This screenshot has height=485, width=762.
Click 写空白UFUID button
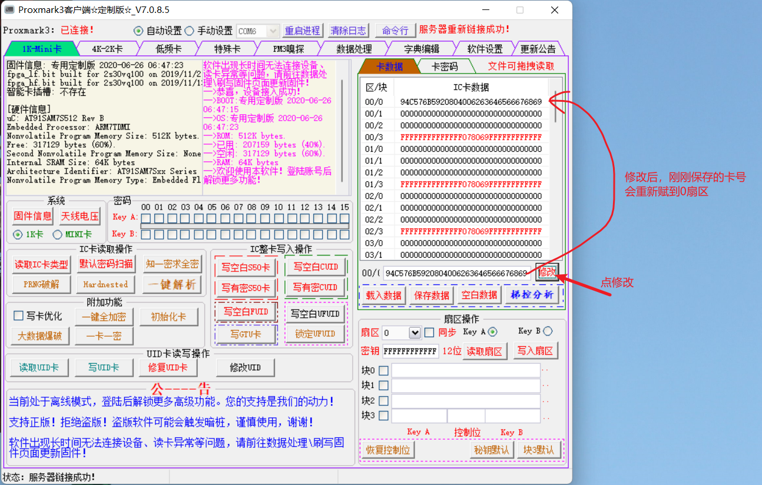316,314
